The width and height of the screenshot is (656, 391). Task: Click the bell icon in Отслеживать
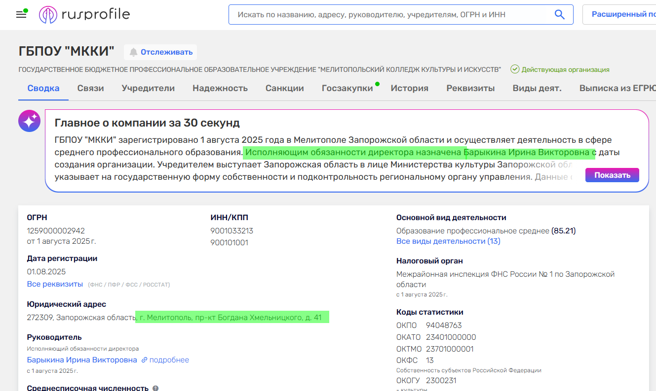click(x=133, y=52)
